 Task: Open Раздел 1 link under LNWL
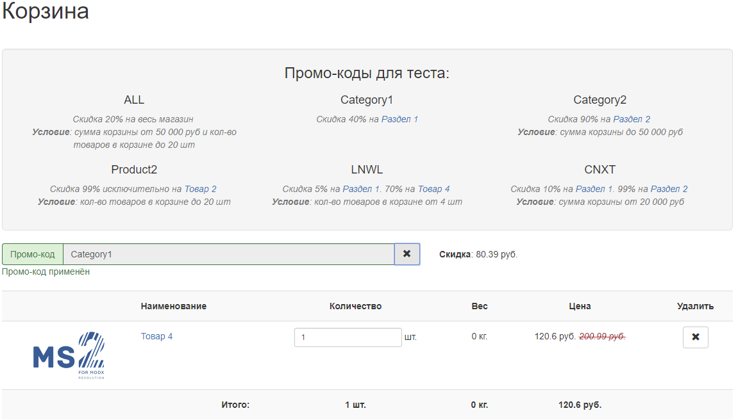(x=361, y=189)
